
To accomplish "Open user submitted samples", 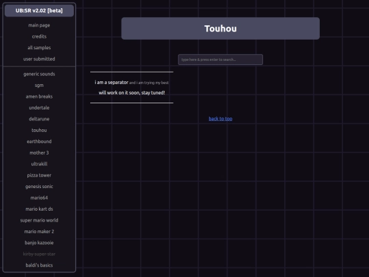I will point(39,59).
